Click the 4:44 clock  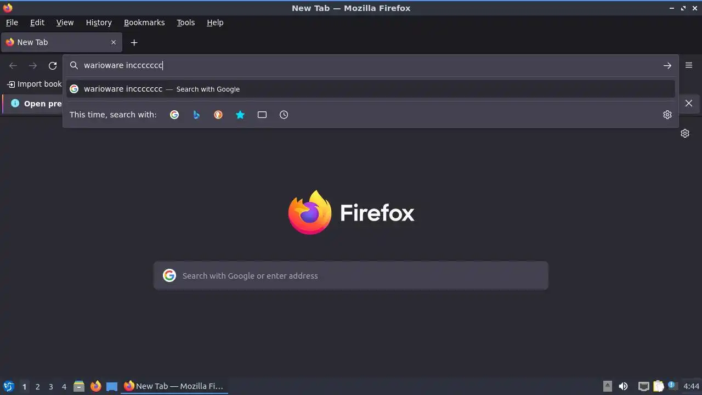pos(691,386)
